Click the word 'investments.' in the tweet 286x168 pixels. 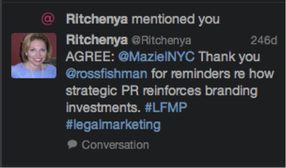tap(103, 107)
